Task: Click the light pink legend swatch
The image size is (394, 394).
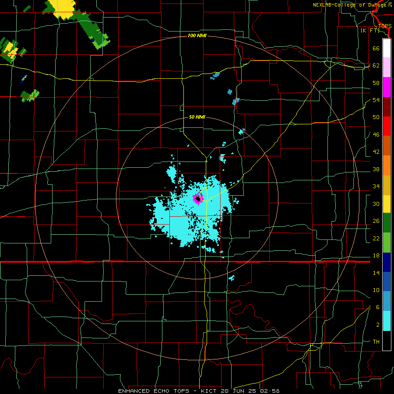Action: 387,67
